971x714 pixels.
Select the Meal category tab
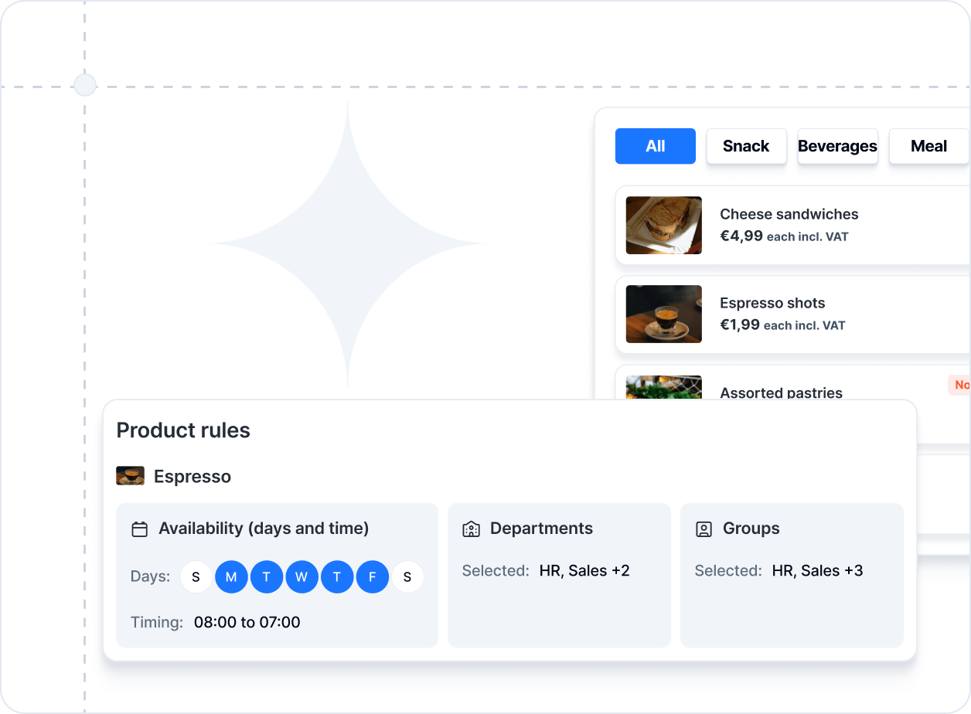click(x=928, y=146)
